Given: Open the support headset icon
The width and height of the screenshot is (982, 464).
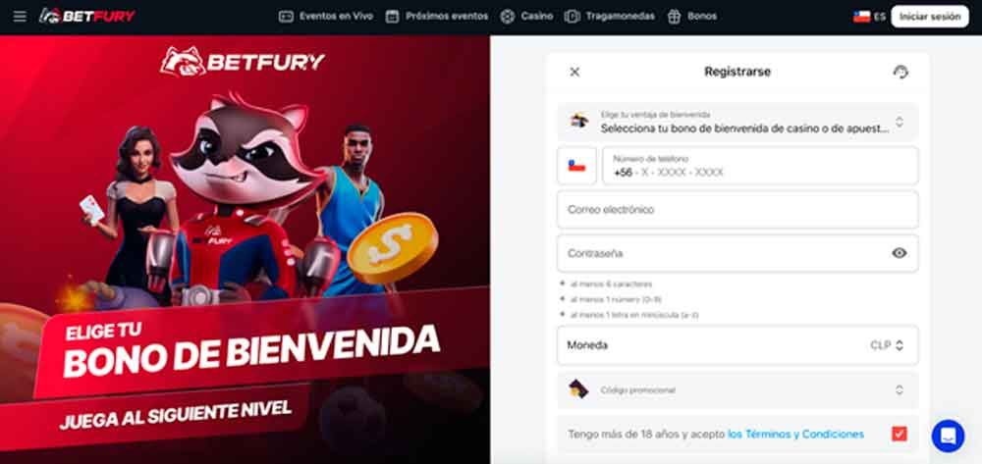Looking at the screenshot, I should (900, 72).
